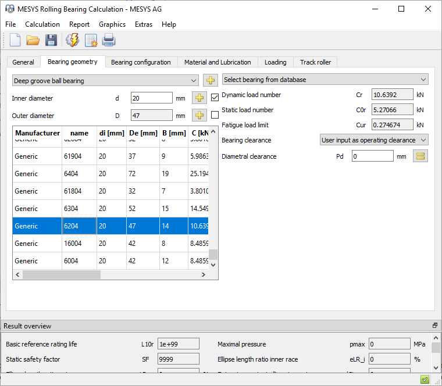
Task: Click plus button next to Inner diameter
Action: pos(199,98)
